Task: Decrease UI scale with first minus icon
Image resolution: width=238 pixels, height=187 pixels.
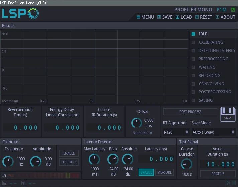Action: click(x=15, y=183)
